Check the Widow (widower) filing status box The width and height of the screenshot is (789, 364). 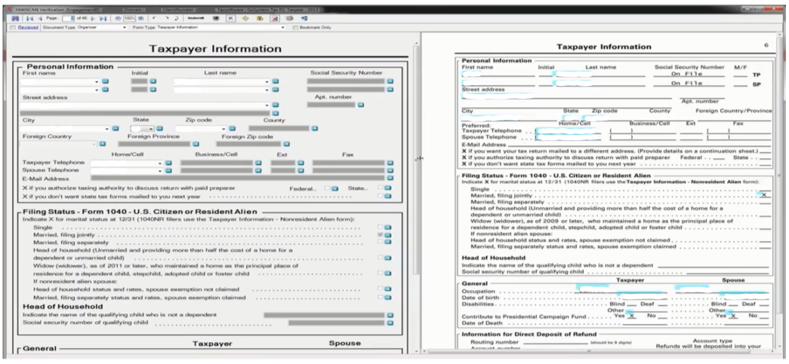coord(381,273)
